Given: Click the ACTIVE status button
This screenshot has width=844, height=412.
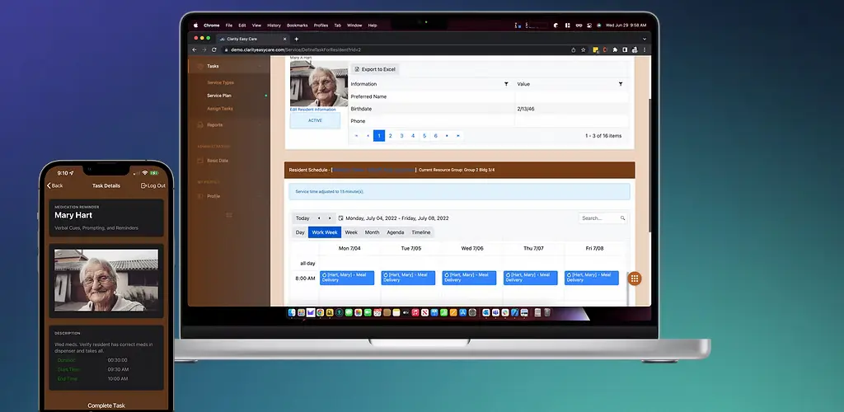Looking at the screenshot, I should [x=315, y=120].
